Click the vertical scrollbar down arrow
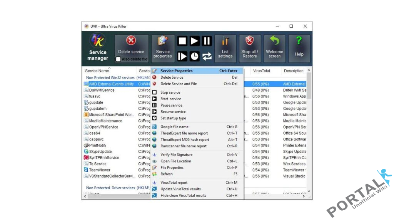Viewport: 394px width, 221px height. (x=309, y=191)
